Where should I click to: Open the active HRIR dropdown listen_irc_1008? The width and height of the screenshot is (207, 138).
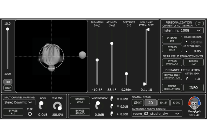[183, 30]
